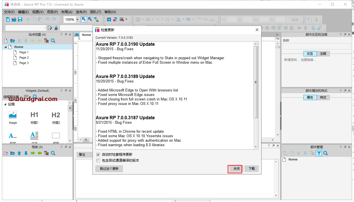Open search in 部件管理 panel
354x202 pixels.
click(x=326, y=153)
